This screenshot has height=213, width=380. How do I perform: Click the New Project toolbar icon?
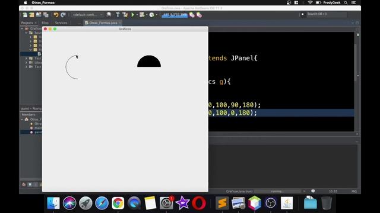[31, 15]
